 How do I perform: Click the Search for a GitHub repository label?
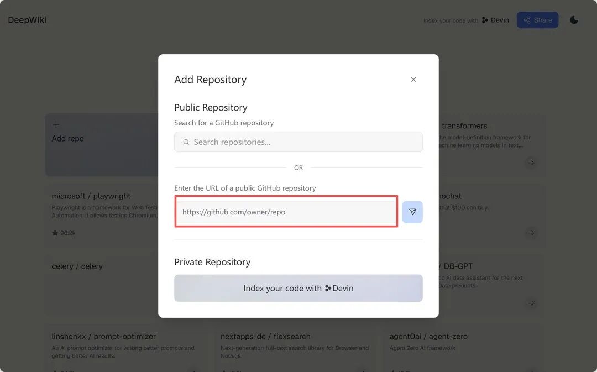coord(224,123)
